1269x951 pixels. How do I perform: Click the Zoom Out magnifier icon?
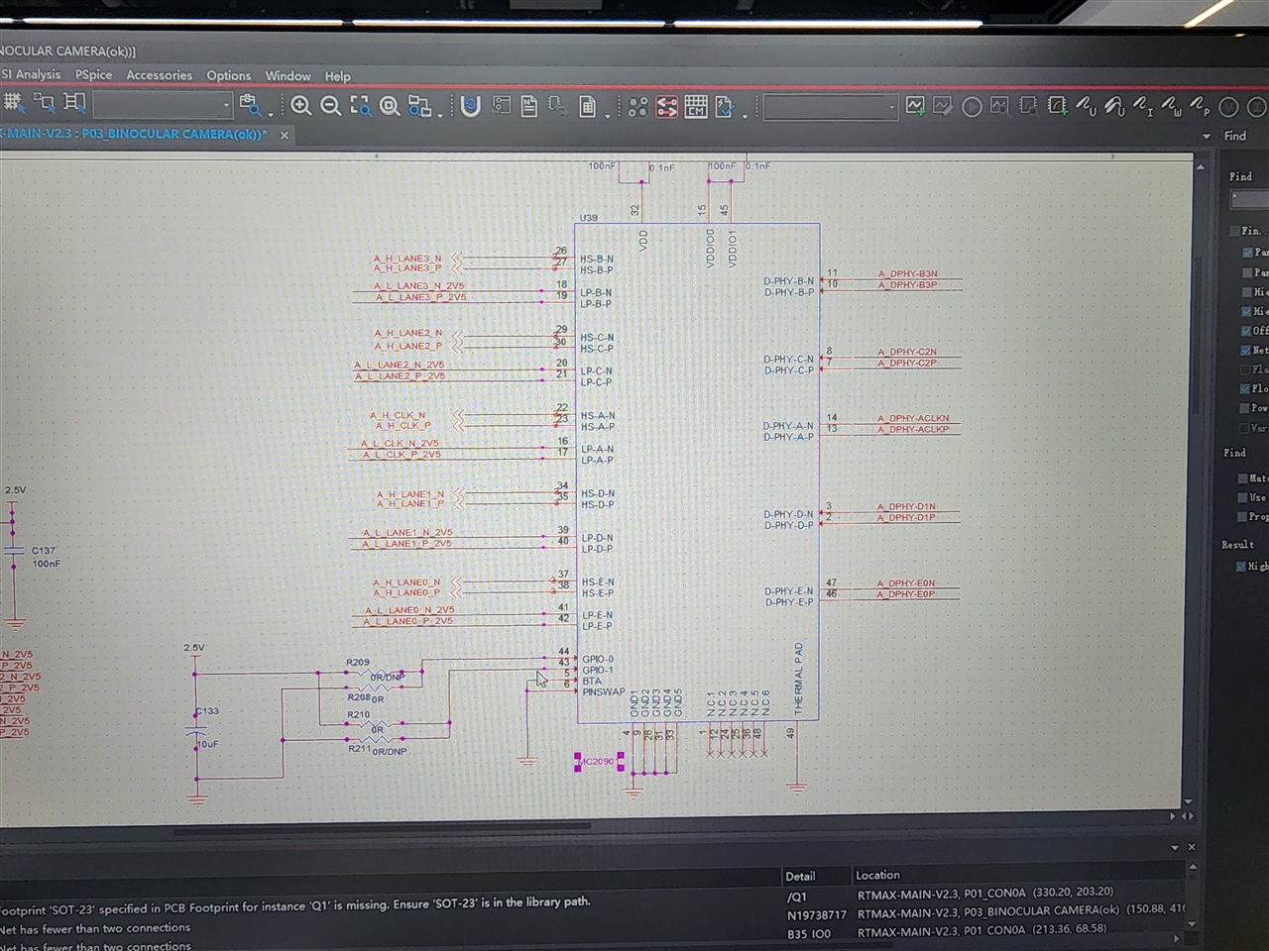pyautogui.click(x=331, y=105)
